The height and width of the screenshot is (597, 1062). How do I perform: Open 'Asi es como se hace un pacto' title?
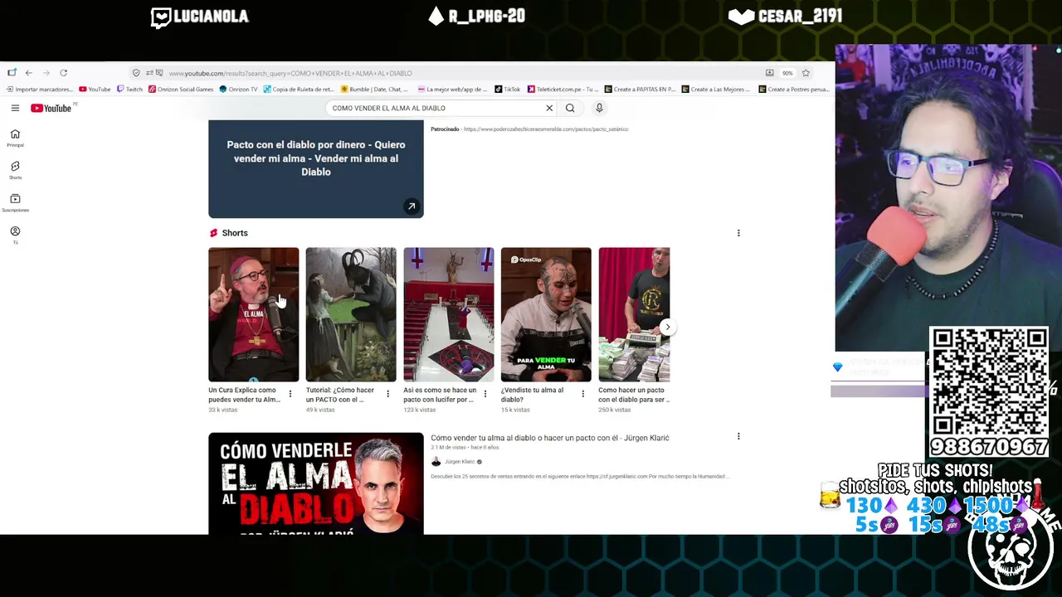(x=440, y=395)
